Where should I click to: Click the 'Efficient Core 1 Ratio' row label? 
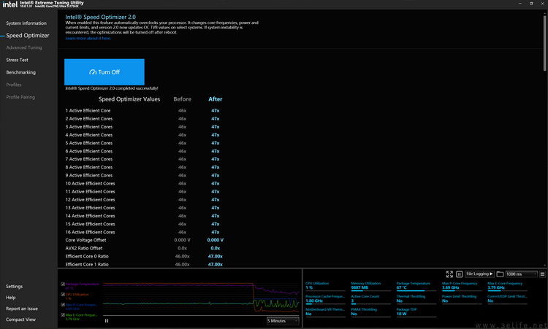click(87, 265)
